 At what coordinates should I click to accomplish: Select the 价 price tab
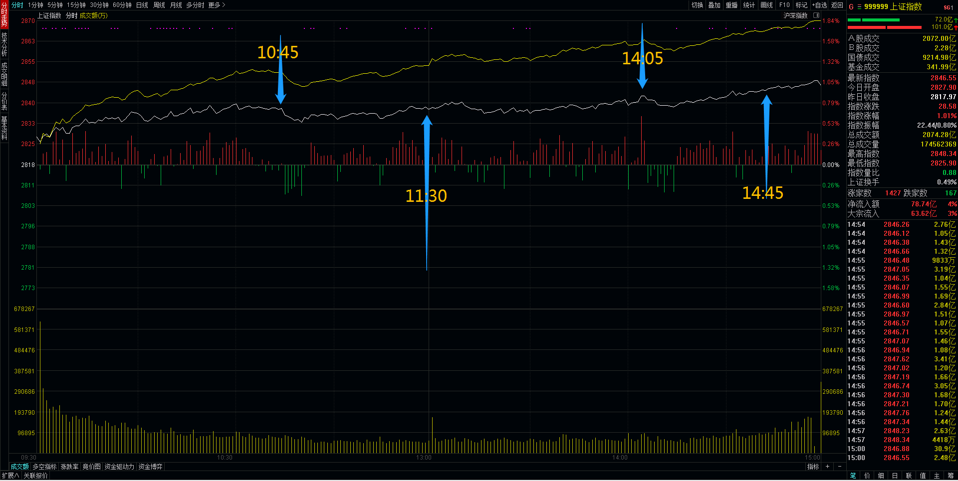(x=867, y=476)
